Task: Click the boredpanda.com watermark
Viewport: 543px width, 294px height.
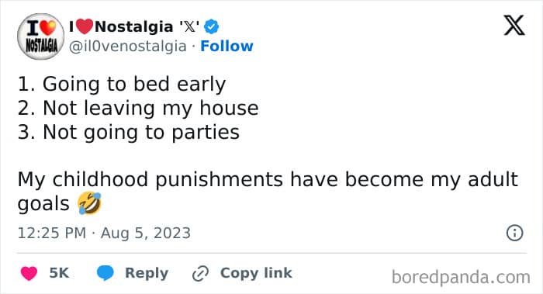Action: click(461, 278)
